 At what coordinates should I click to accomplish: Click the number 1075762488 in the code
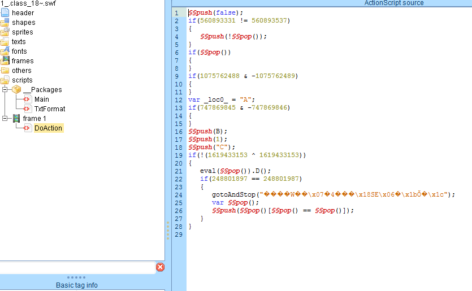point(220,76)
